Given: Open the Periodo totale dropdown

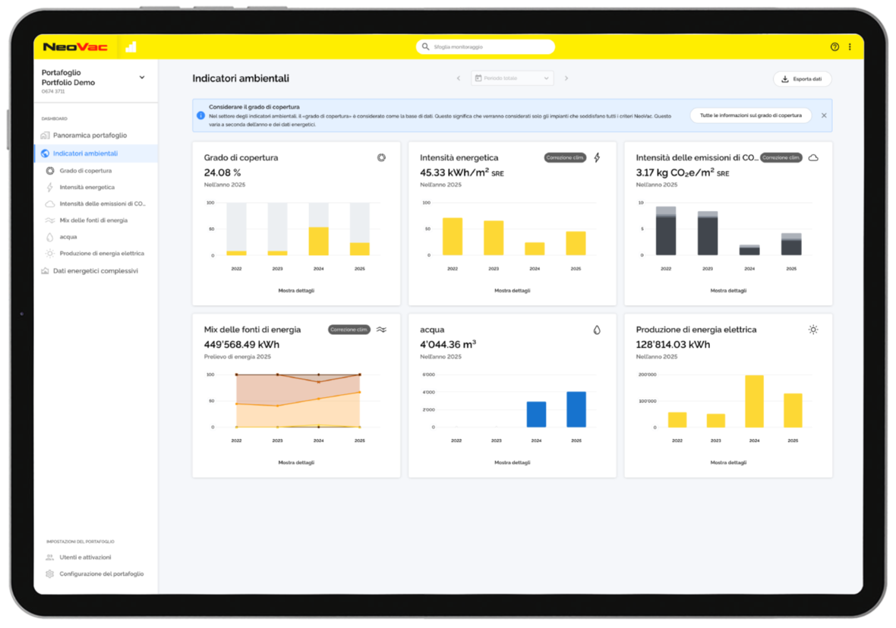Looking at the screenshot, I should pyautogui.click(x=513, y=78).
